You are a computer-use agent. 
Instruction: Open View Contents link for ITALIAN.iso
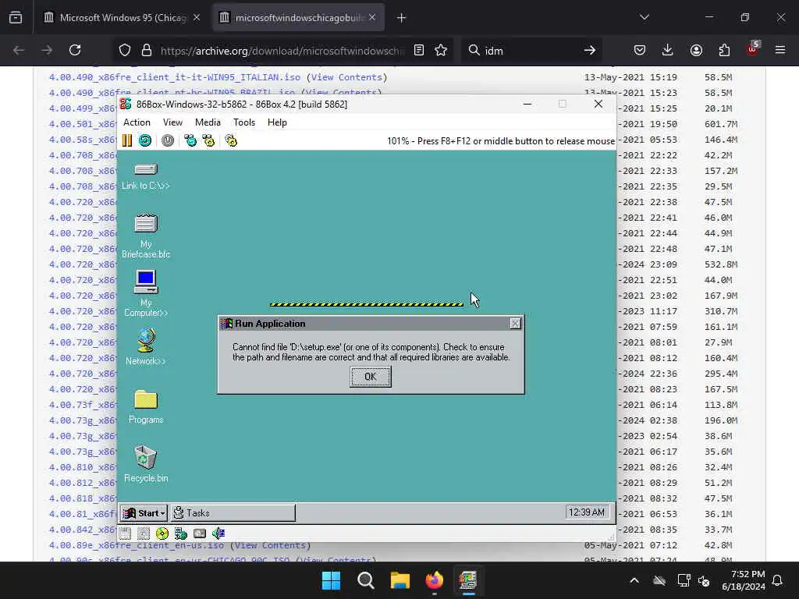coord(347,77)
